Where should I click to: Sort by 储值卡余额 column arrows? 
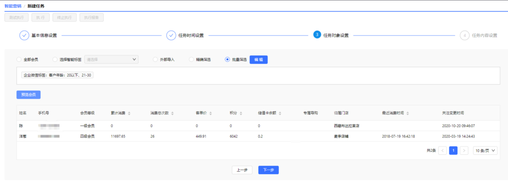pos(280,113)
